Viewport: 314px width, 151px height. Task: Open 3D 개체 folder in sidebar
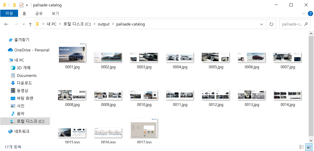(x=23, y=68)
